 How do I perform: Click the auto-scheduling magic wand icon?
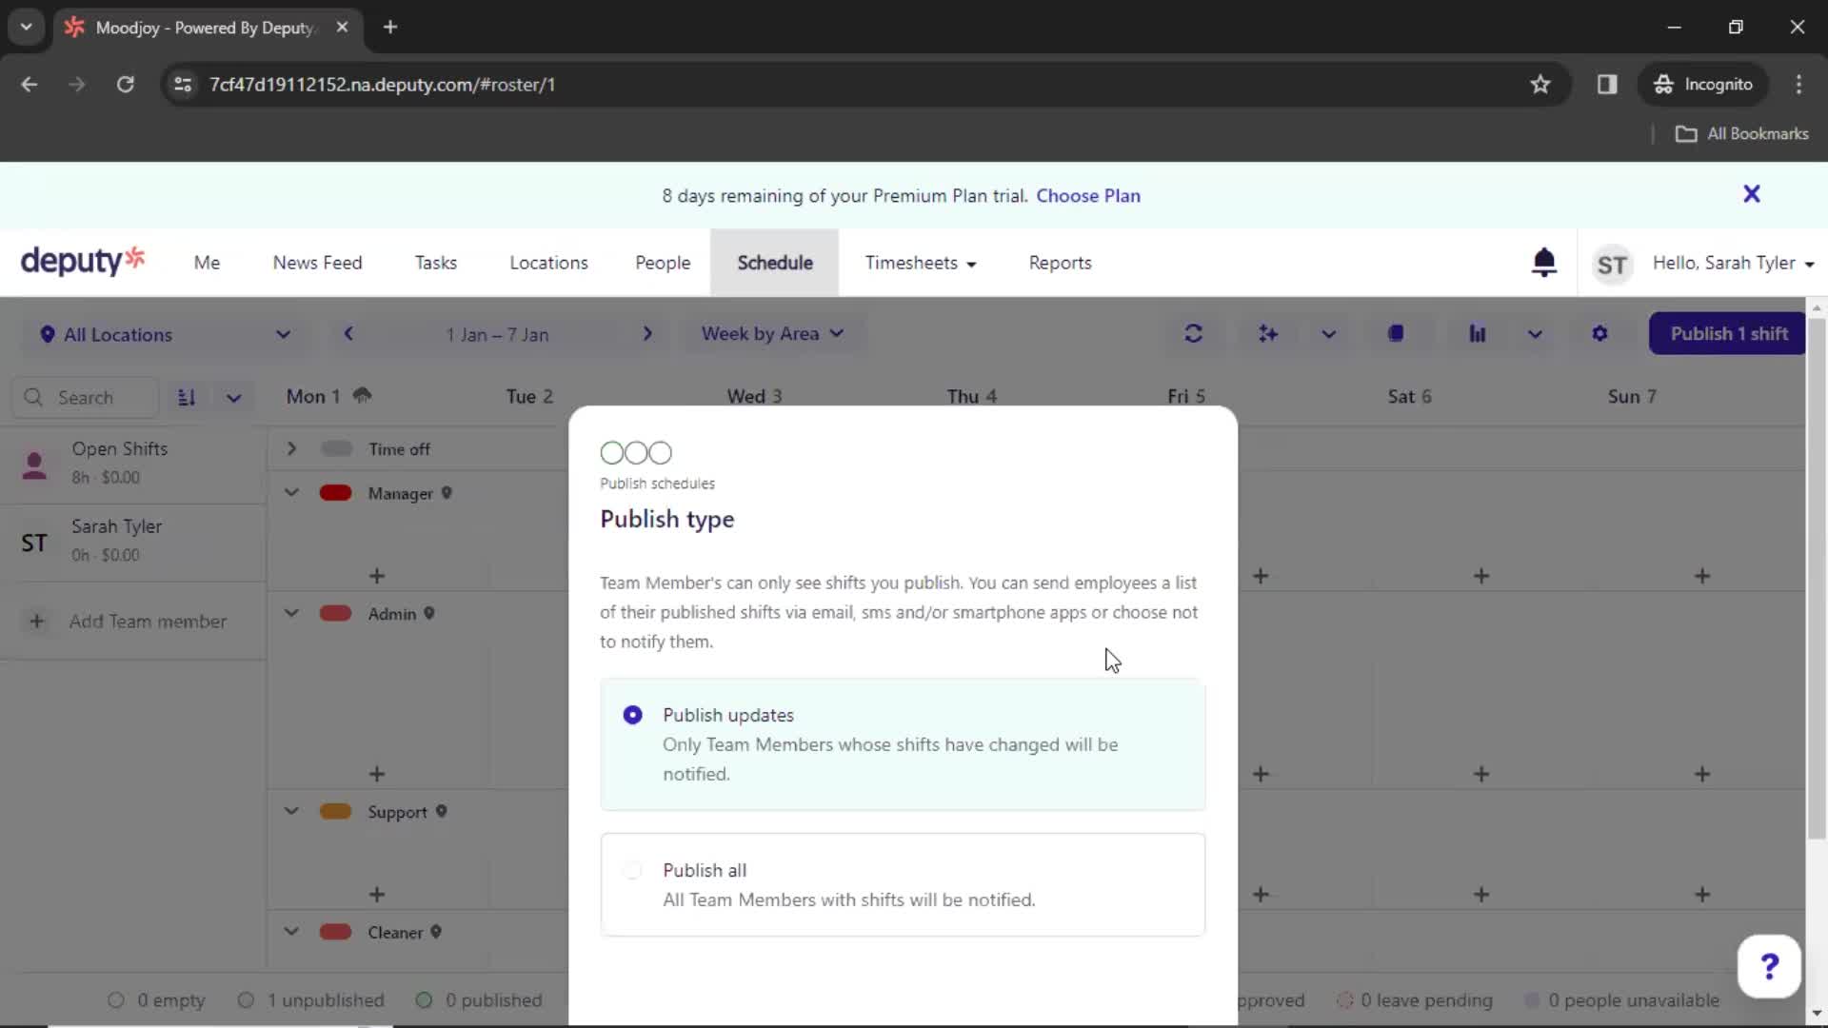1267,334
